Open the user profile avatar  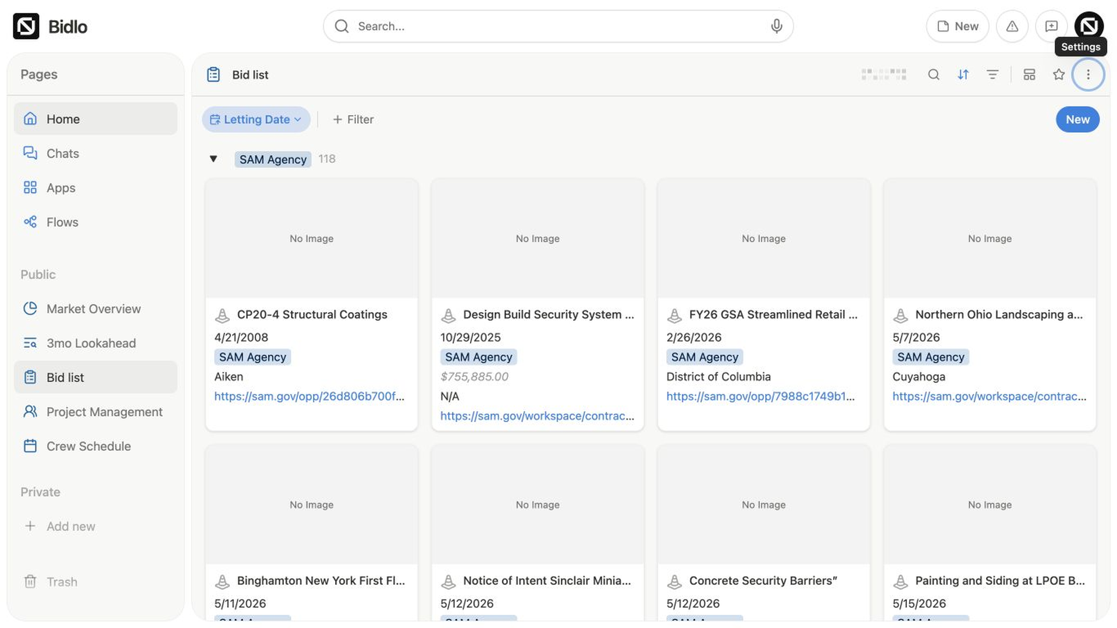point(1089,26)
